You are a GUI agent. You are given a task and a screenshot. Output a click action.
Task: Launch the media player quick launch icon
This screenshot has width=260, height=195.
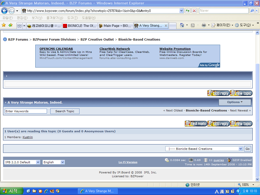click(x=58, y=191)
